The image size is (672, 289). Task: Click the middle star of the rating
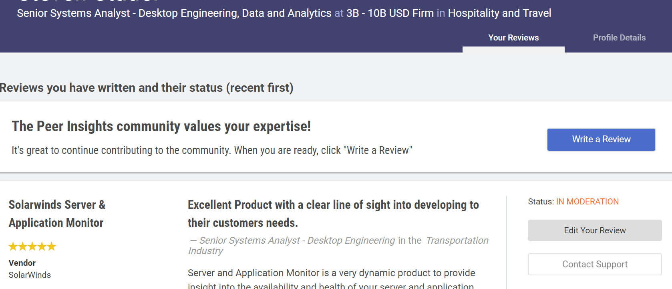click(x=32, y=247)
